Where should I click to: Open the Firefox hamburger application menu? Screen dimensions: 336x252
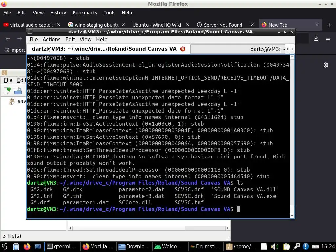pyautogui.click(x=328, y=39)
